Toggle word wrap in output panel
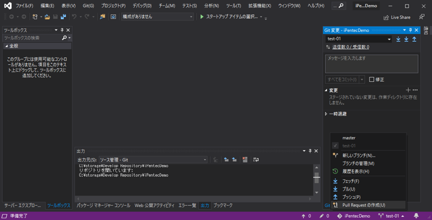This screenshot has height=220, width=432. (x=256, y=160)
